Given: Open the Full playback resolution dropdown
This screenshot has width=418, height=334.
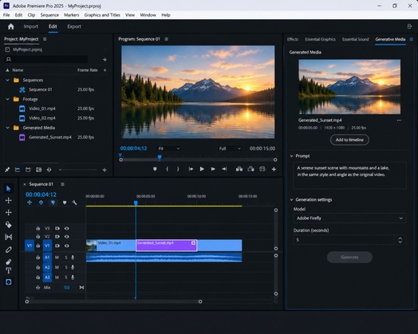Looking at the screenshot, I should [230, 148].
